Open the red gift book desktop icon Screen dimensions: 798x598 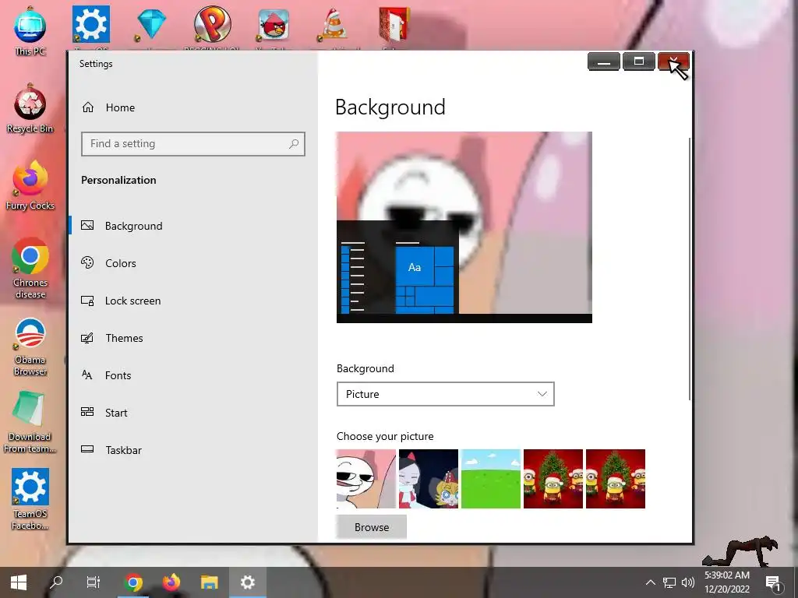(x=394, y=24)
